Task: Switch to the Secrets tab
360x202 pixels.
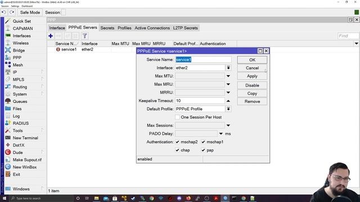Action: coord(107,28)
